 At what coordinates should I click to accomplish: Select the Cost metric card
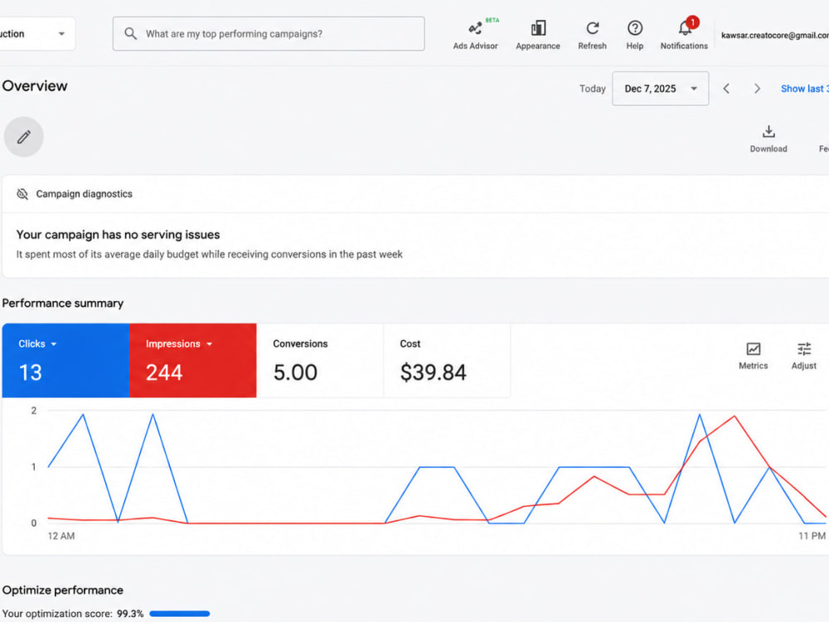pos(447,361)
